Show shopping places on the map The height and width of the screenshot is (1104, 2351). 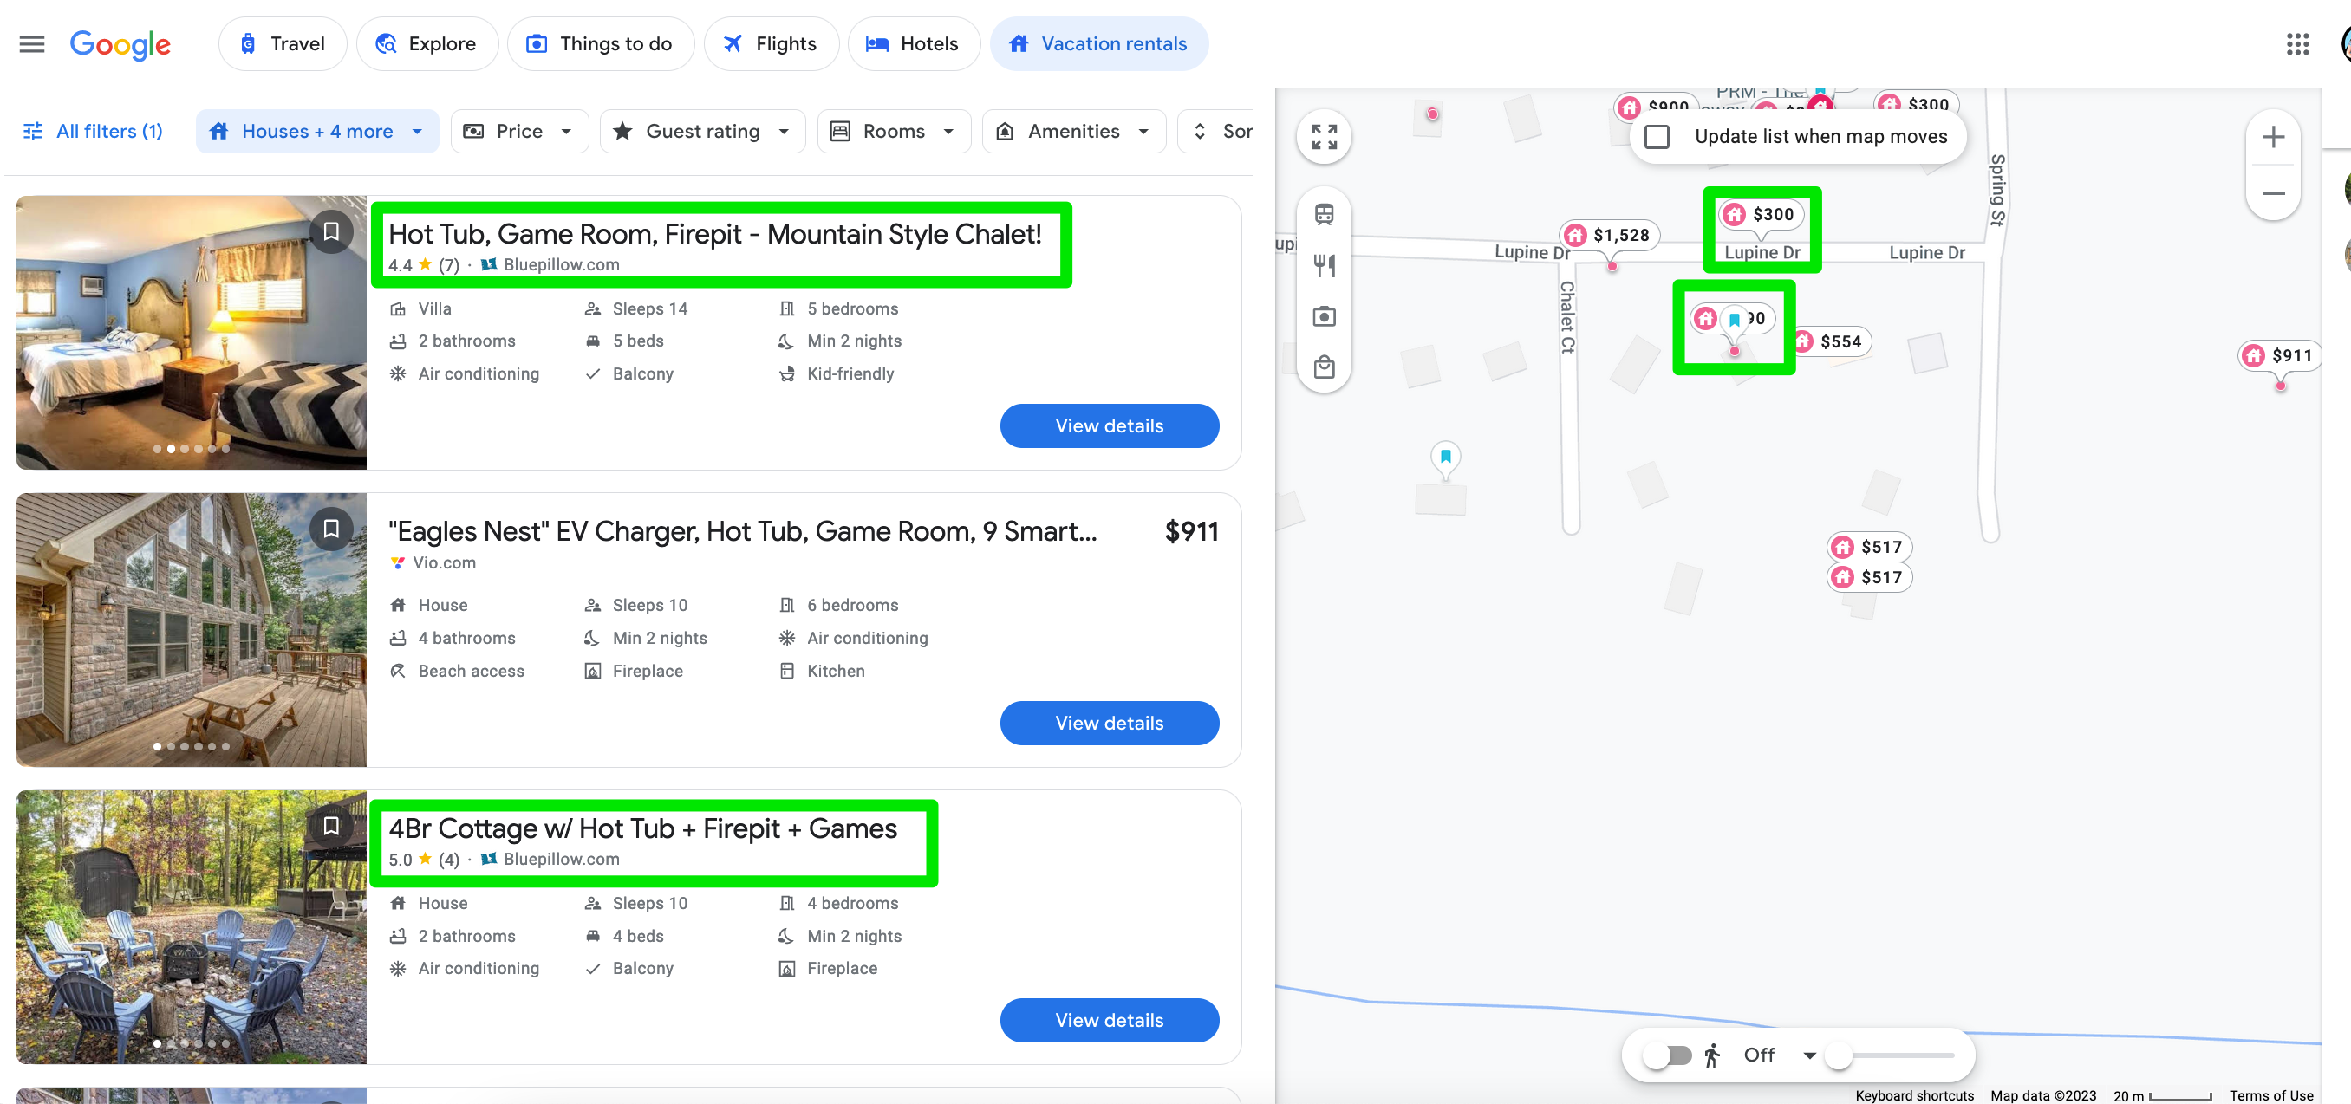click(1324, 367)
